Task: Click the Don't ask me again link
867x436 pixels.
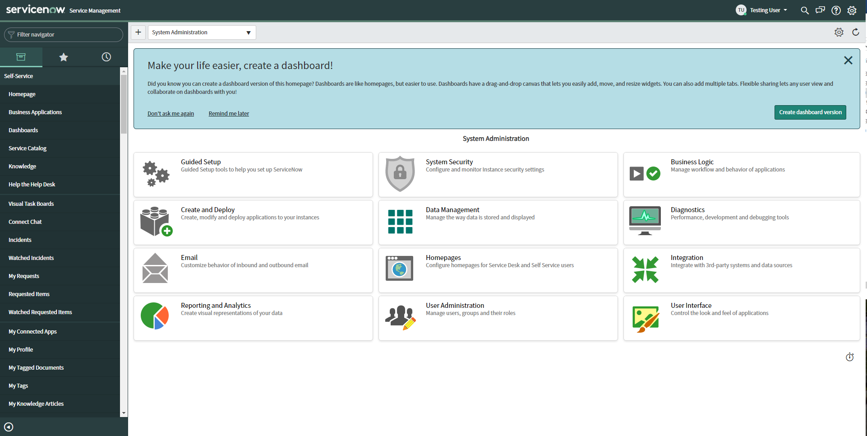Action: click(x=171, y=114)
